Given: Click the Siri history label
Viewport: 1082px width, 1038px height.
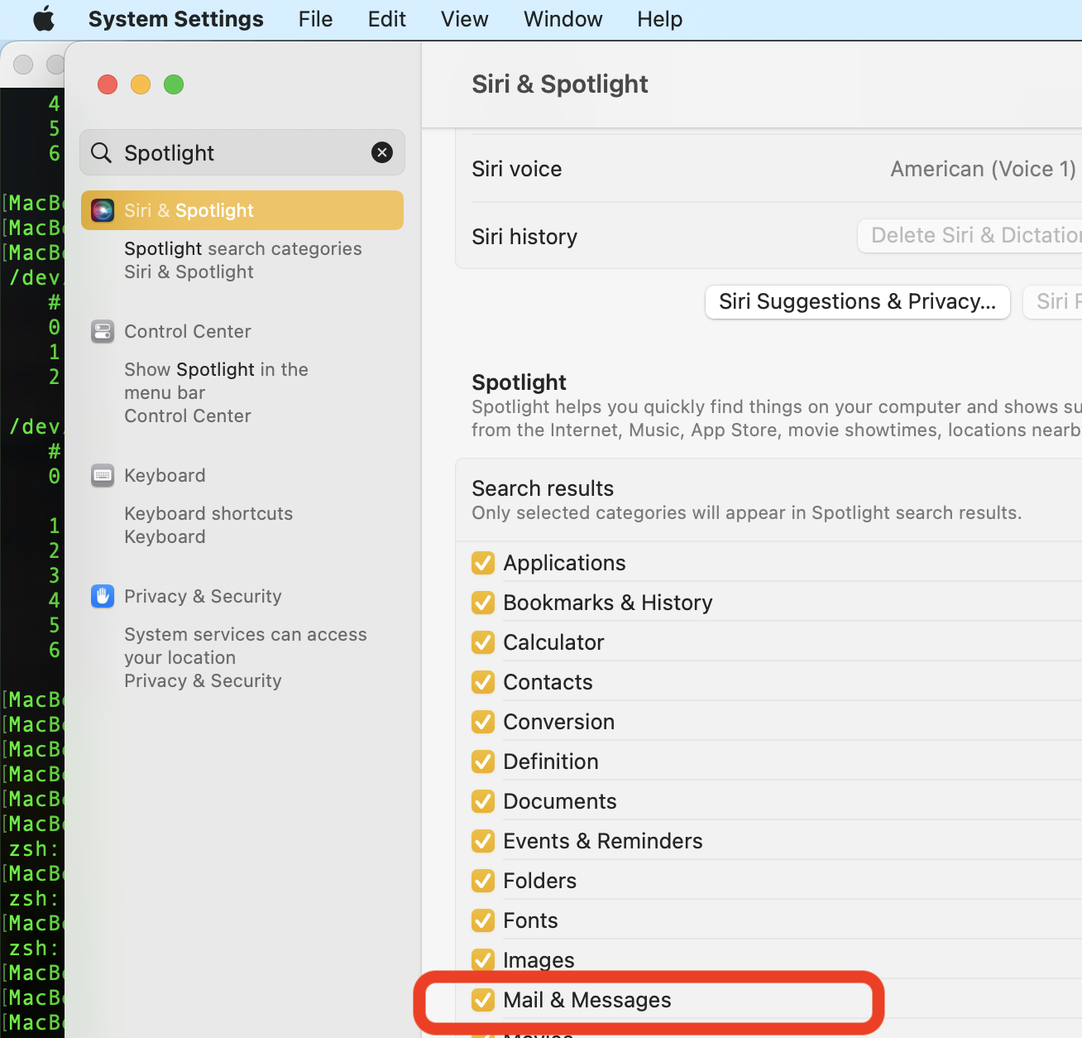Looking at the screenshot, I should 524,237.
